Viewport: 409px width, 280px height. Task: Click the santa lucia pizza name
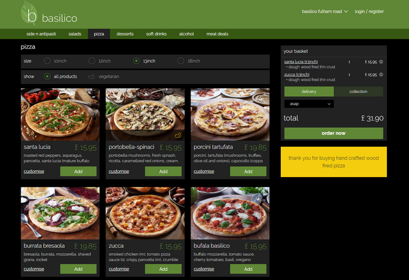[37, 147]
